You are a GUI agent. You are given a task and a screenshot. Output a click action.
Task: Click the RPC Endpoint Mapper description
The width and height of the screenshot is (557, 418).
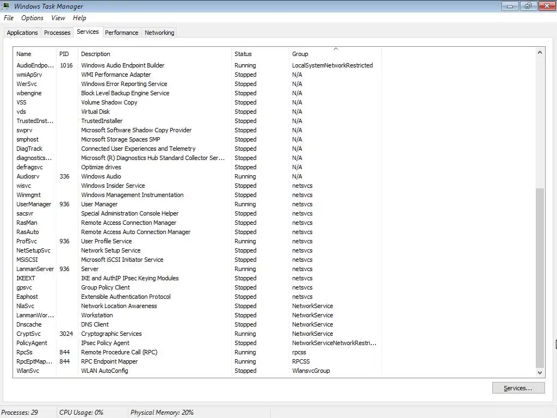[109, 361]
